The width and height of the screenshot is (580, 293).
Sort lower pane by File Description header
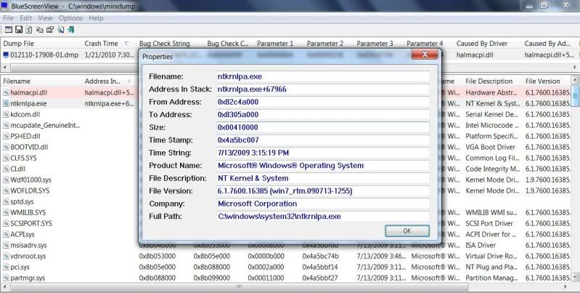[x=493, y=81]
